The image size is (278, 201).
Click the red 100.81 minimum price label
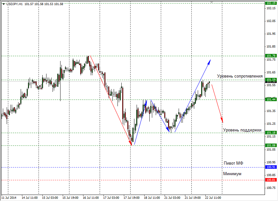click(x=271, y=180)
